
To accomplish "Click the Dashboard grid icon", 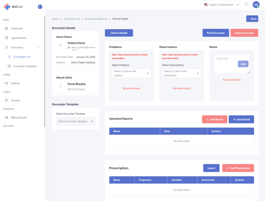I will 6,29.
